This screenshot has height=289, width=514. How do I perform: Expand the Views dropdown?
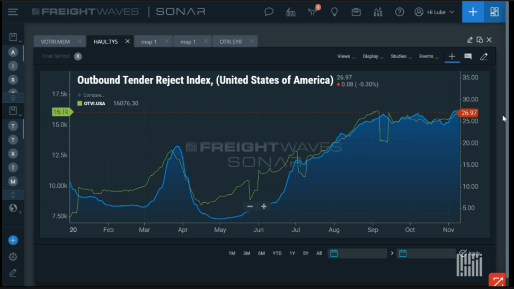(346, 56)
